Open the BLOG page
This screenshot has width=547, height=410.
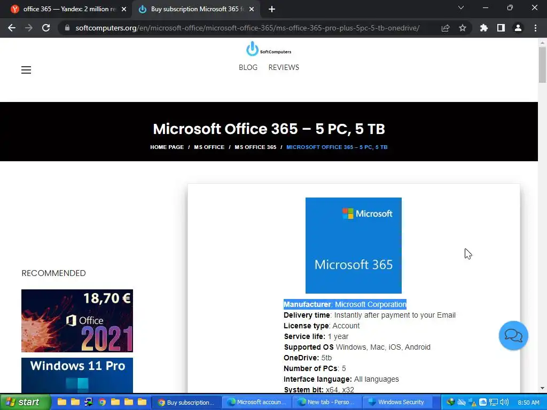click(248, 67)
